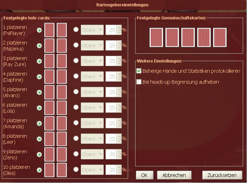Pick first hole card for seat 1 PsiPlayer
The width and height of the screenshot is (247, 183).
[49, 30]
